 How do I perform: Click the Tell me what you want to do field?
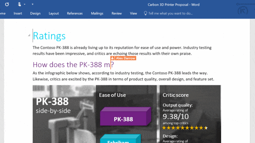(171, 14)
